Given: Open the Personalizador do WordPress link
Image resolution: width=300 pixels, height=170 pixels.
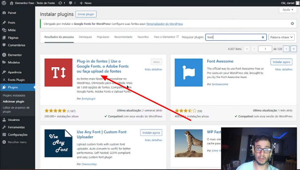Looking at the screenshot, I should click(164, 24).
